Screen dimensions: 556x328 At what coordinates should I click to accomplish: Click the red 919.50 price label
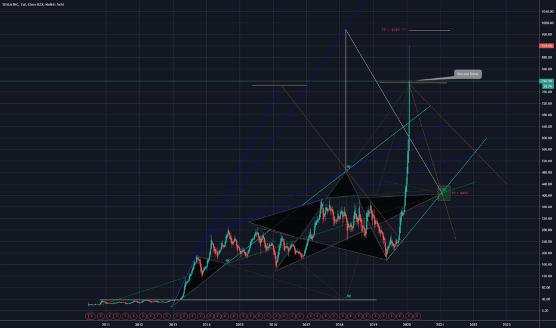click(546, 46)
